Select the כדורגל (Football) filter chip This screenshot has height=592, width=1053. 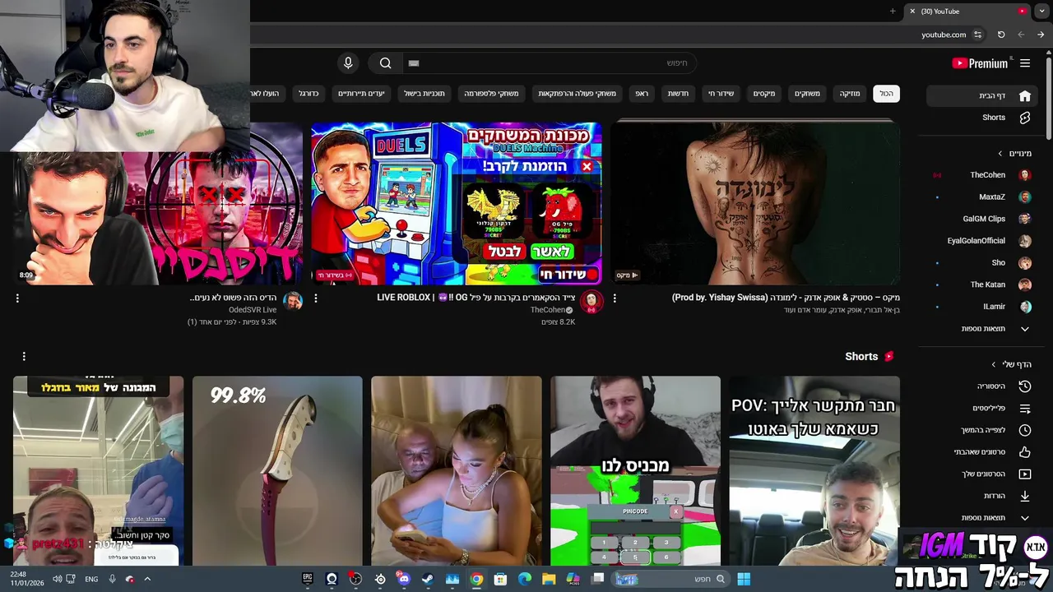(308, 94)
